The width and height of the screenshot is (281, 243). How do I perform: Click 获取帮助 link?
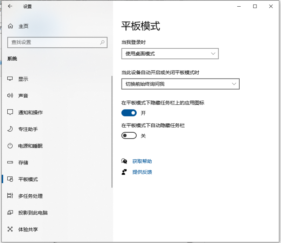pos(142,161)
